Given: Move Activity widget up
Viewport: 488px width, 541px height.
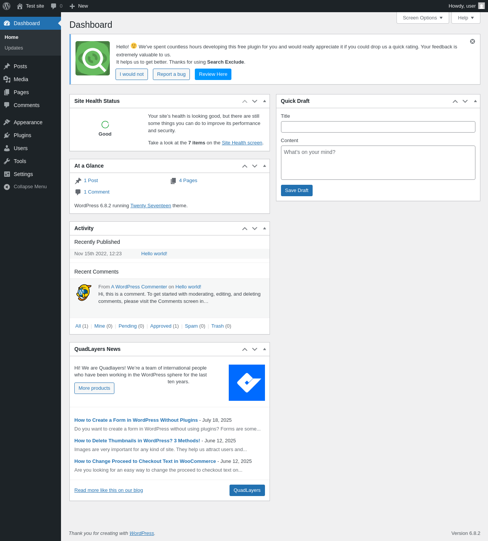Looking at the screenshot, I should click(x=245, y=229).
